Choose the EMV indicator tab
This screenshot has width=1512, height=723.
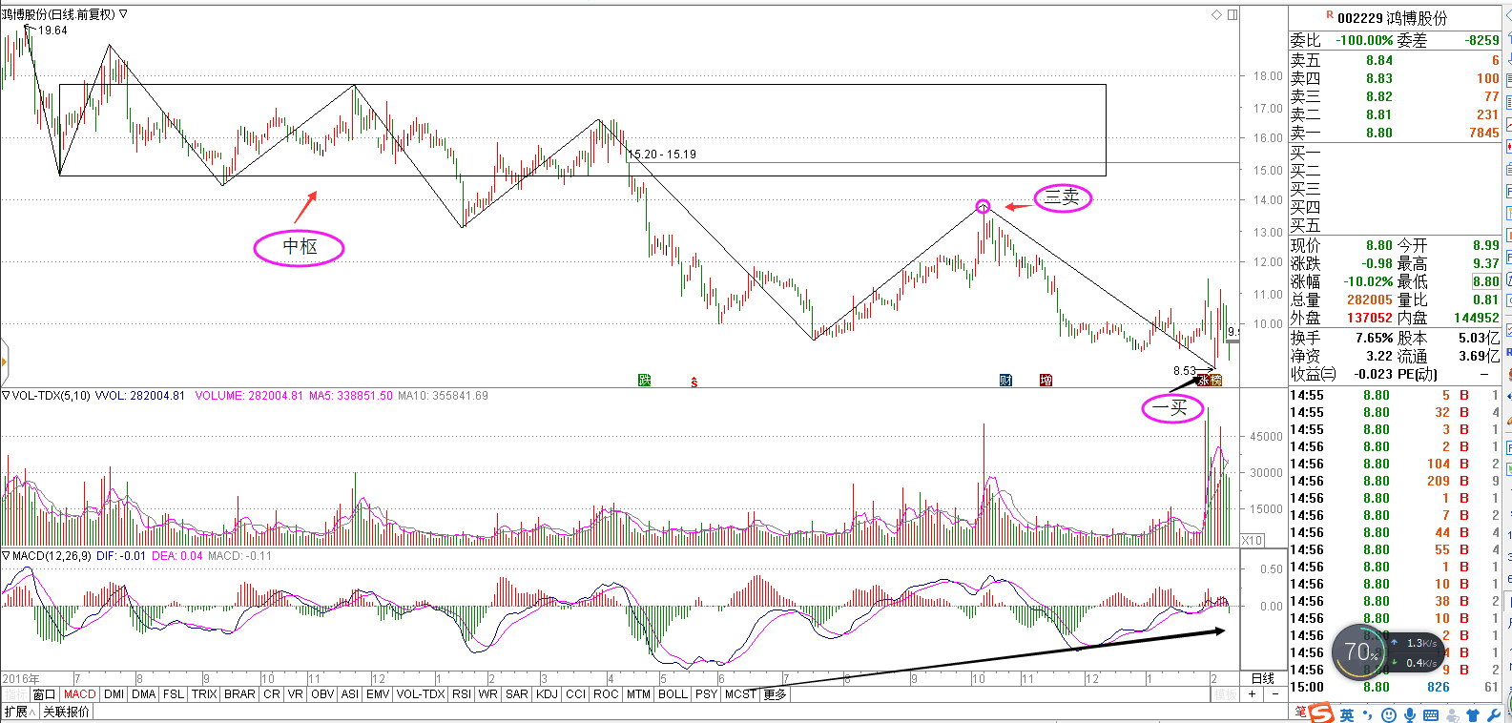[x=378, y=694]
